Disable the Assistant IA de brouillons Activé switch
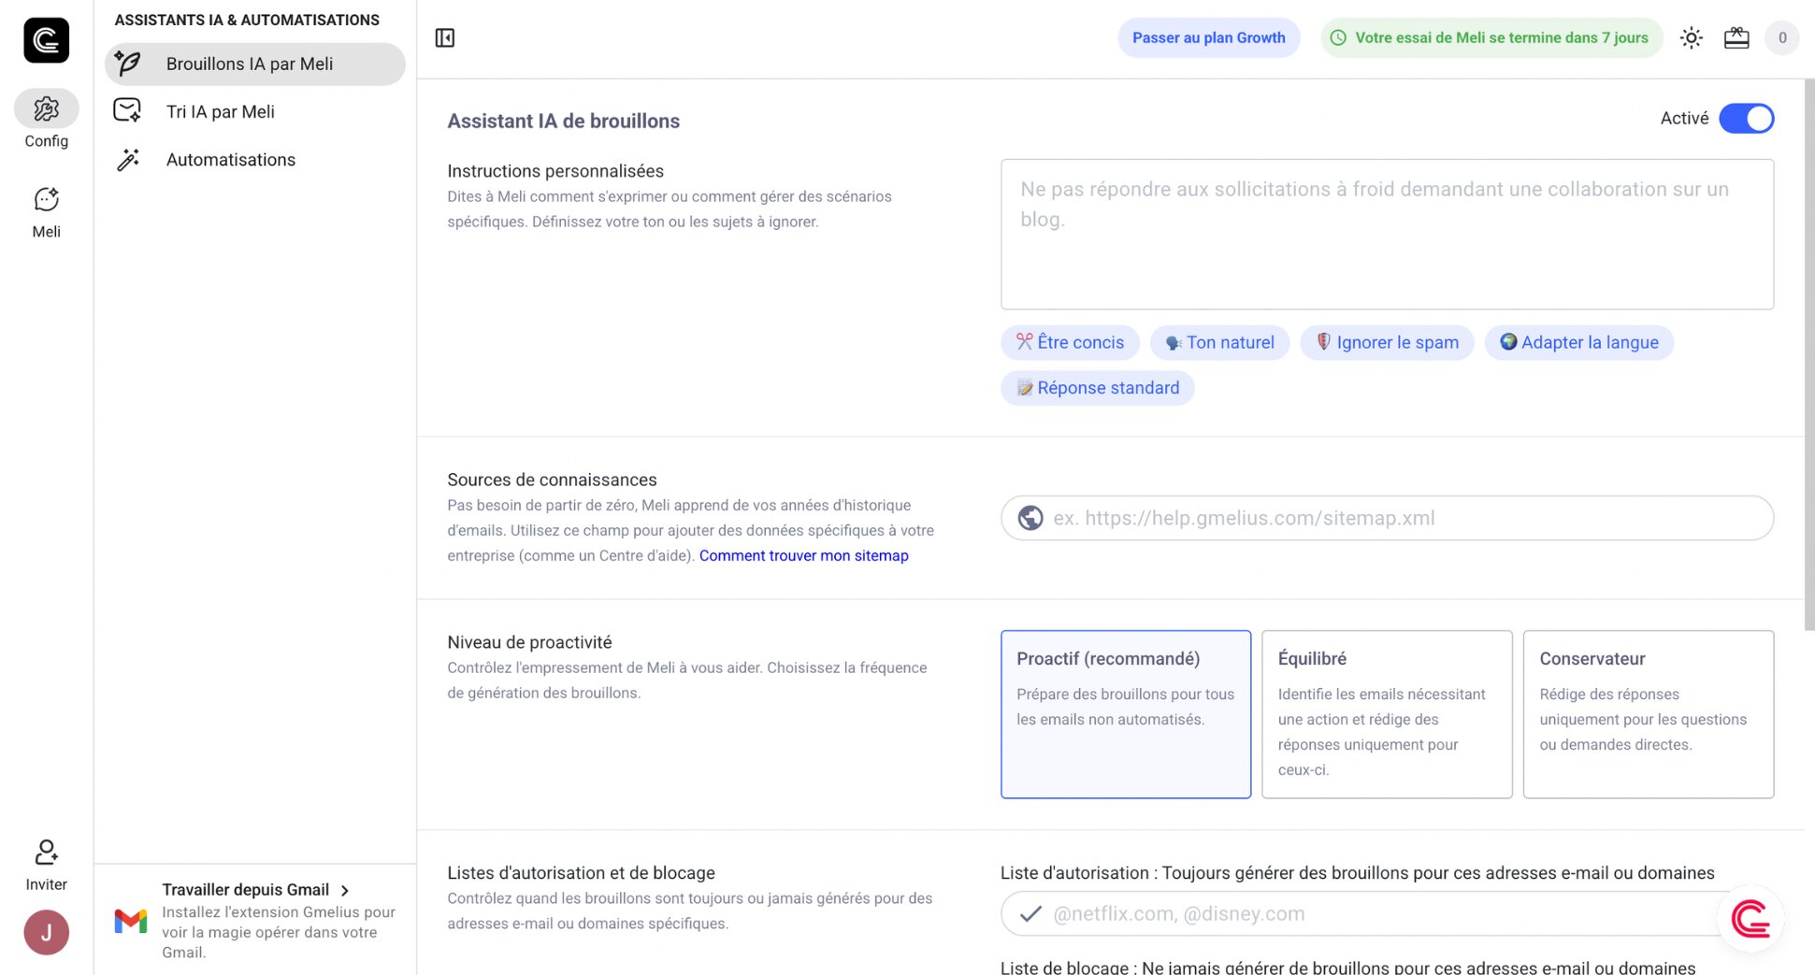Image resolution: width=1815 pixels, height=975 pixels. (x=1747, y=119)
